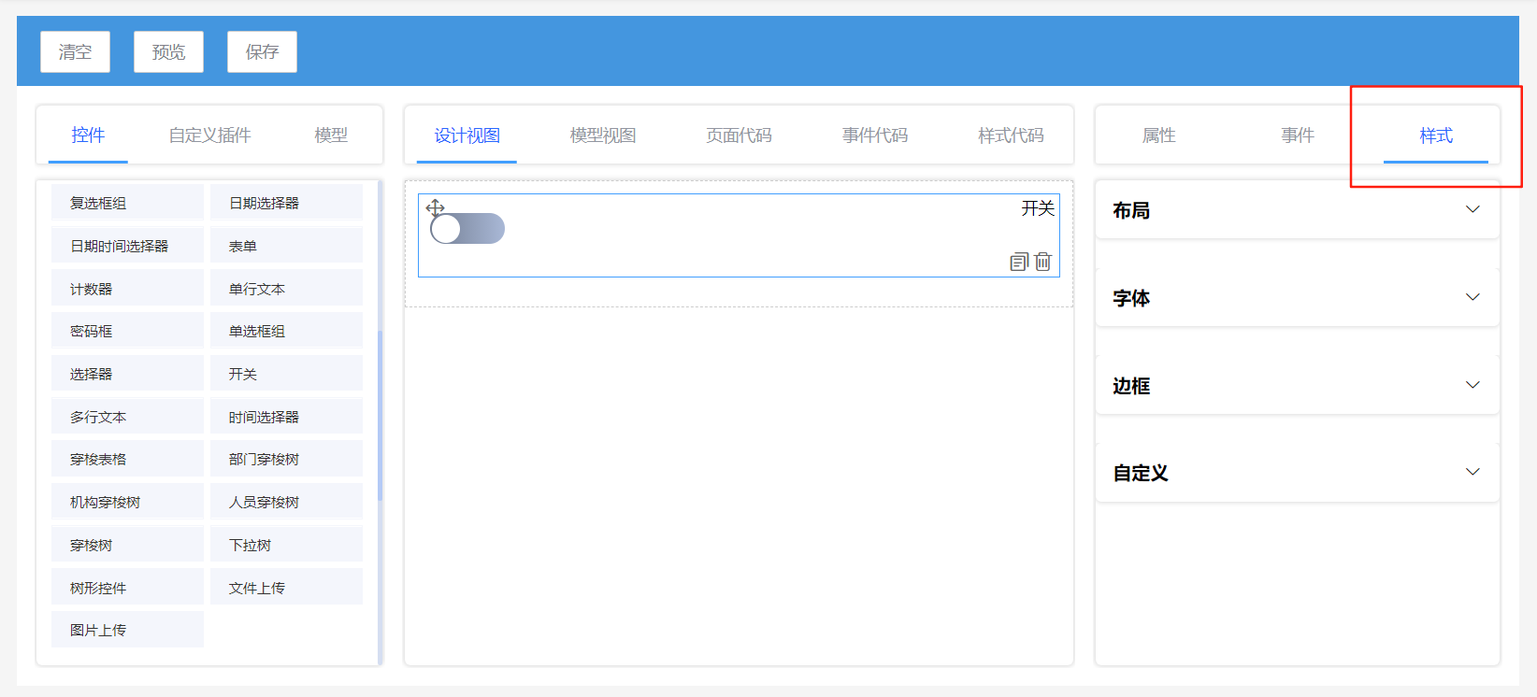The image size is (1537, 697).
Task: Choose the 下拉树 component
Action: 285,545
